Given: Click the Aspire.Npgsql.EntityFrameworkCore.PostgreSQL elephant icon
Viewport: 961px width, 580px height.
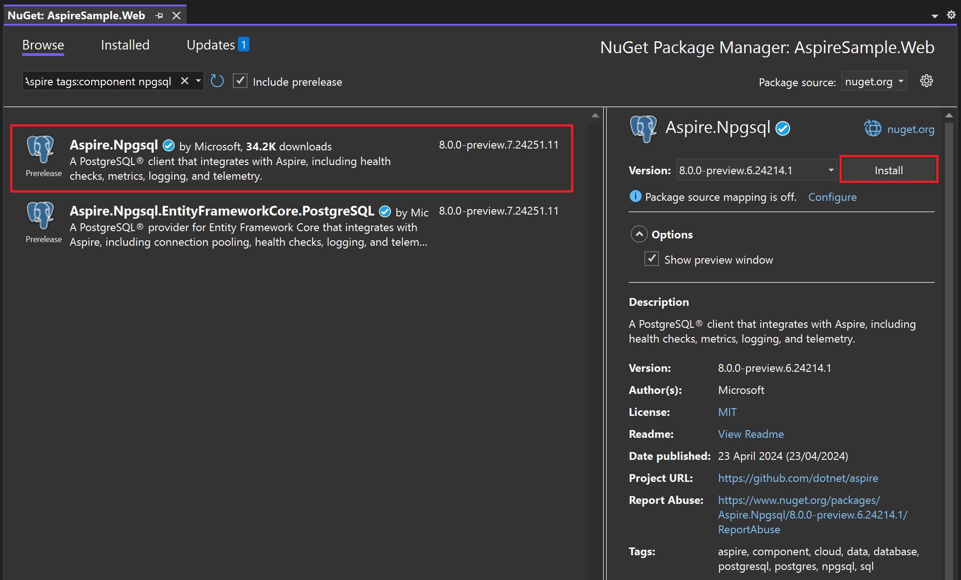Looking at the screenshot, I should [41, 214].
